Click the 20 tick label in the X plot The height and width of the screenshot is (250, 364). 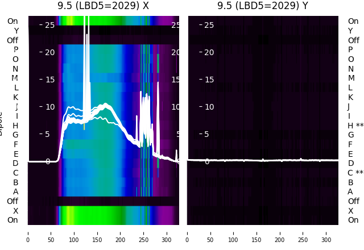click(47, 52)
